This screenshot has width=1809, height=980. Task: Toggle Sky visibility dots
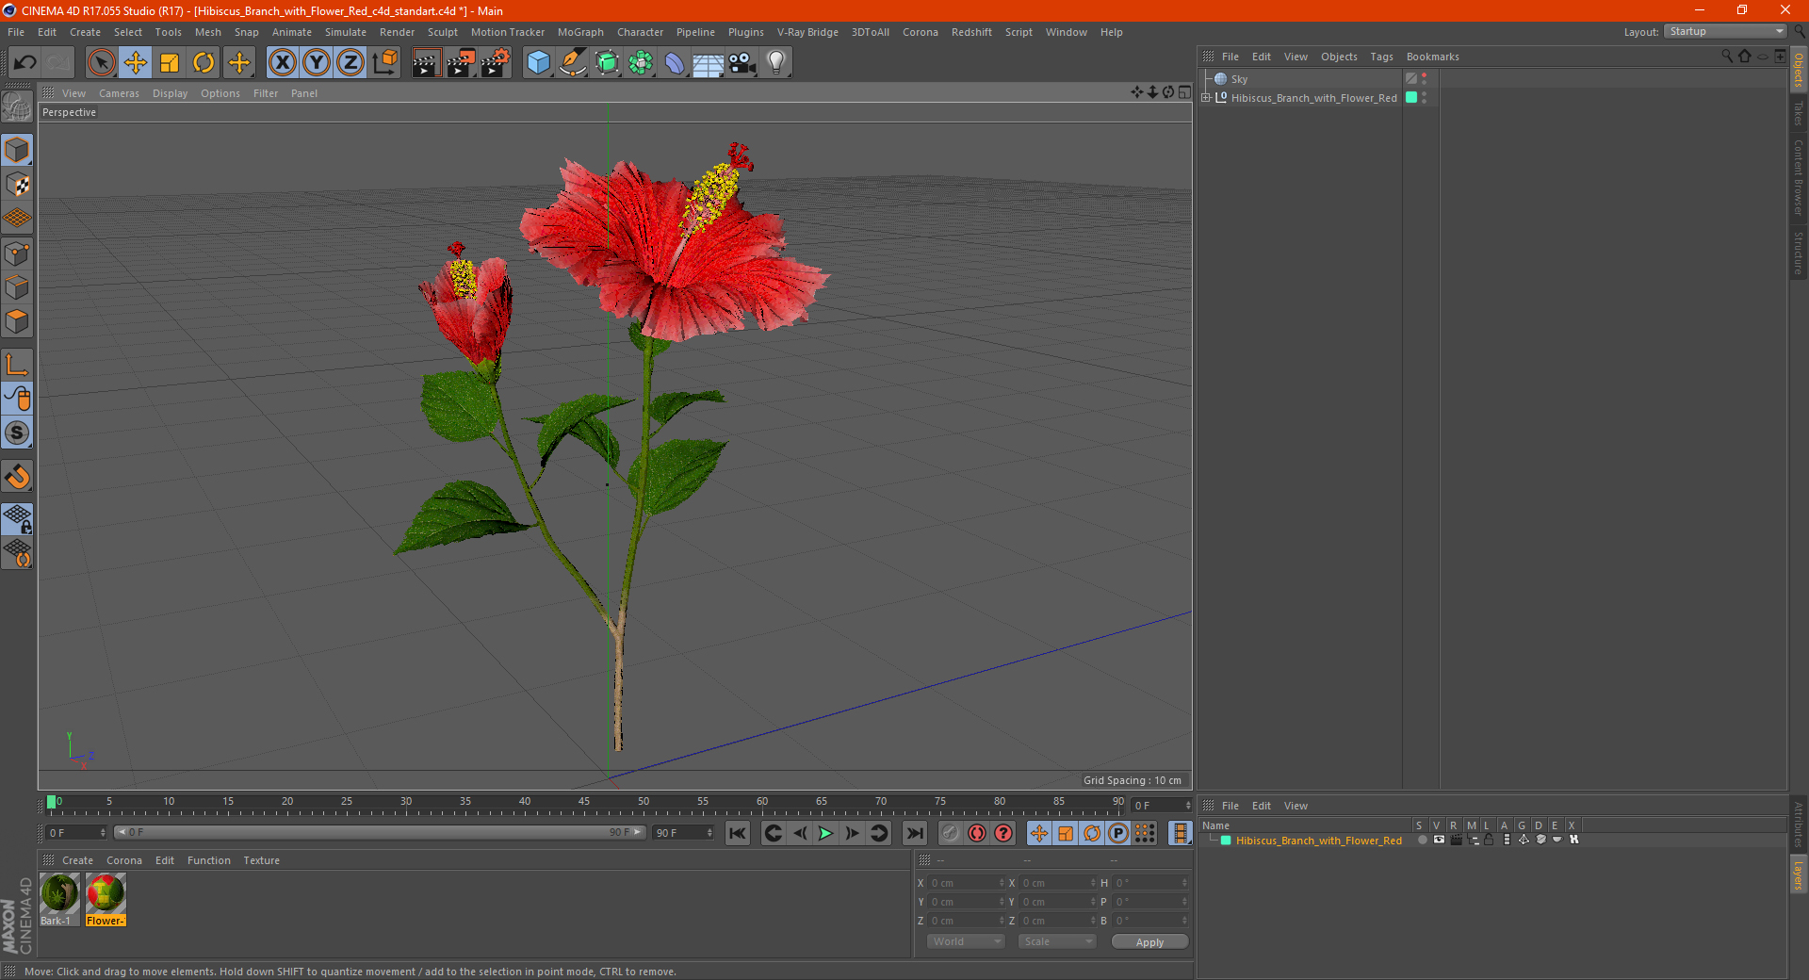(x=1424, y=79)
